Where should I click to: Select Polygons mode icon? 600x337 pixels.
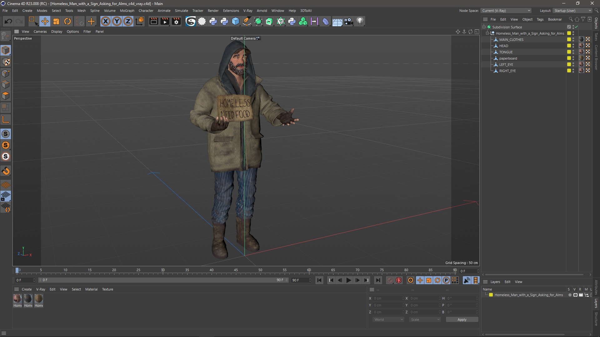6,96
